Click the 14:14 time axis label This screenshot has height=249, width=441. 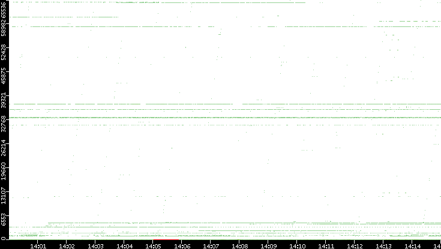[412, 246]
